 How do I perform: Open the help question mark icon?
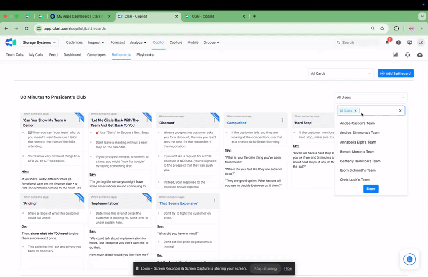[x=398, y=43]
